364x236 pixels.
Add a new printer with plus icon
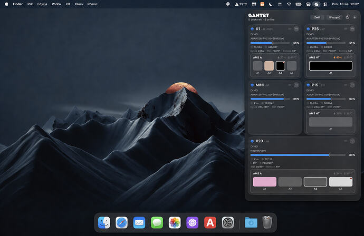(355, 17)
